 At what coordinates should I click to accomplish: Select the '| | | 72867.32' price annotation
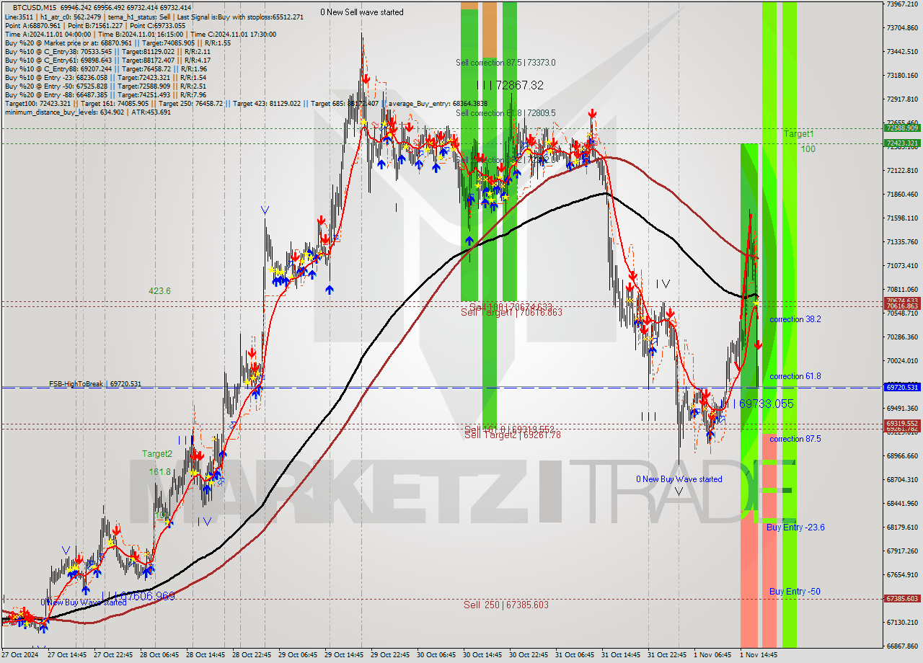[510, 85]
